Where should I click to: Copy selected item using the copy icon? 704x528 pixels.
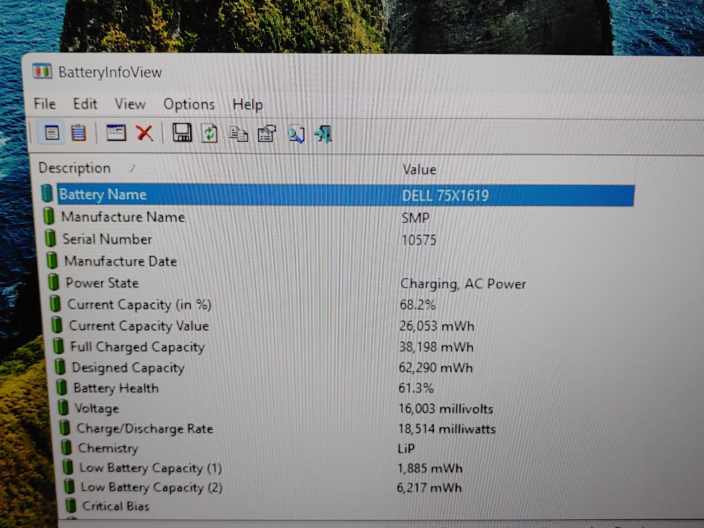pos(239,133)
